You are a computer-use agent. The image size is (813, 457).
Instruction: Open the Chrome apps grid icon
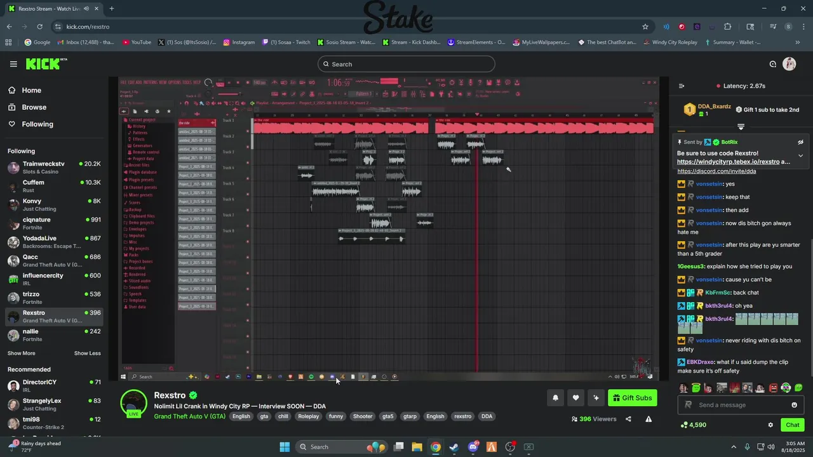(8, 43)
